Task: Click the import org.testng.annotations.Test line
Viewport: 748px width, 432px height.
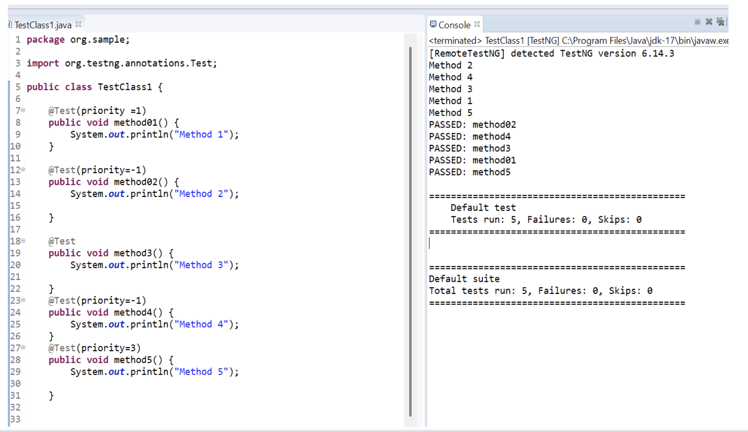Action: point(121,64)
